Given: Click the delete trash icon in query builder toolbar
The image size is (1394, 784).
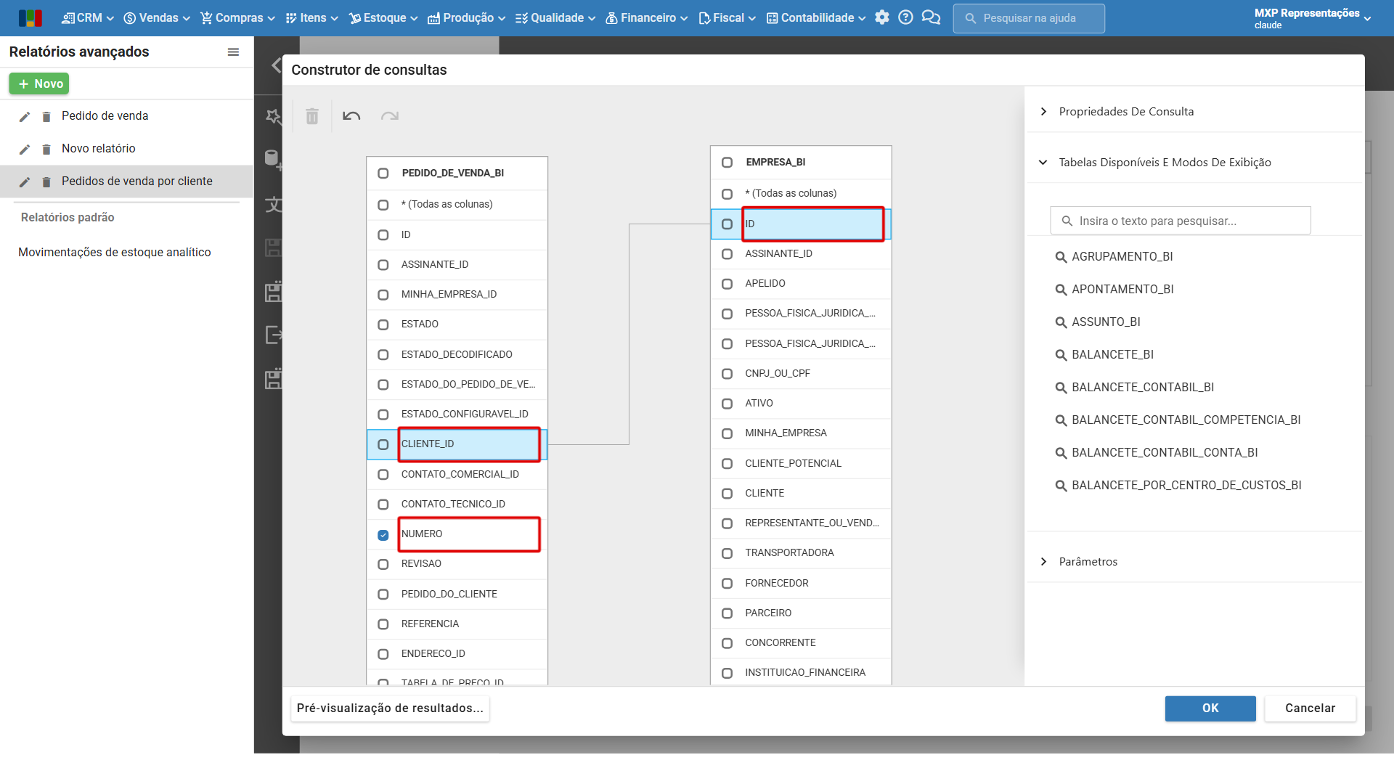Looking at the screenshot, I should coord(312,116).
